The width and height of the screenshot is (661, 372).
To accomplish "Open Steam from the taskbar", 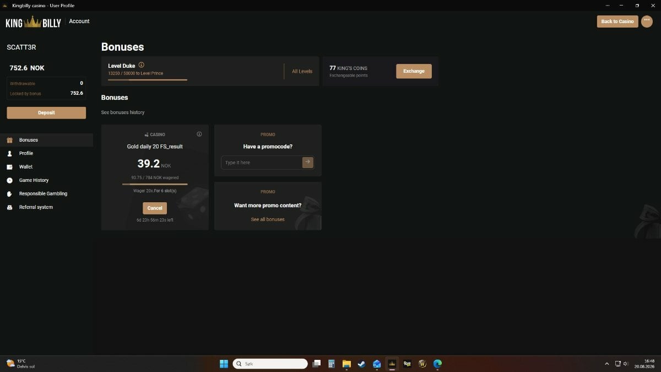I will click(361, 364).
